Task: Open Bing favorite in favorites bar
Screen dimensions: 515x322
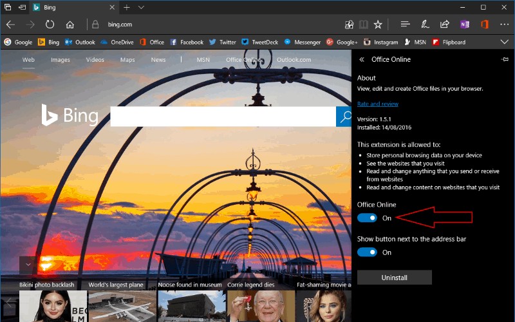Action: (x=49, y=42)
